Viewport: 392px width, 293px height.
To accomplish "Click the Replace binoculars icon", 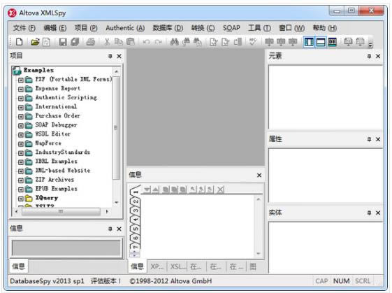I will click(198, 42).
